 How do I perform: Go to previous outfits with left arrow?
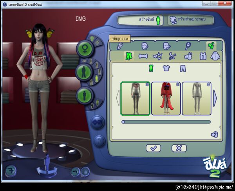click(118, 98)
